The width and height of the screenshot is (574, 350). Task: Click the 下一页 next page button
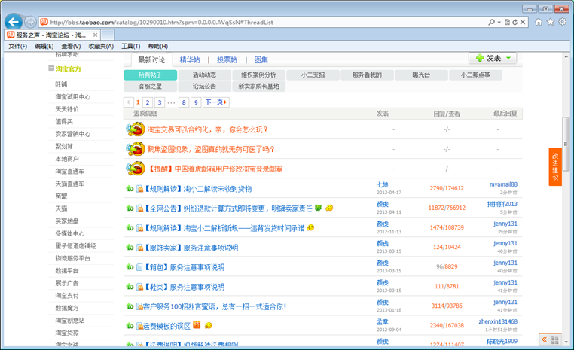(216, 102)
